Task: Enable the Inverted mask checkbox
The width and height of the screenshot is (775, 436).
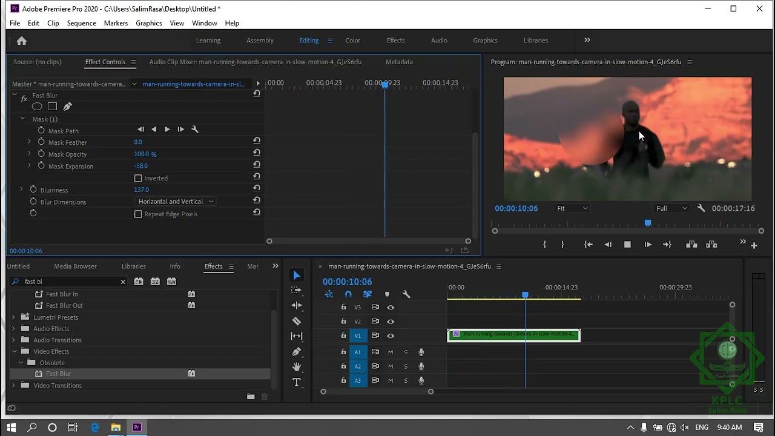Action: [138, 178]
